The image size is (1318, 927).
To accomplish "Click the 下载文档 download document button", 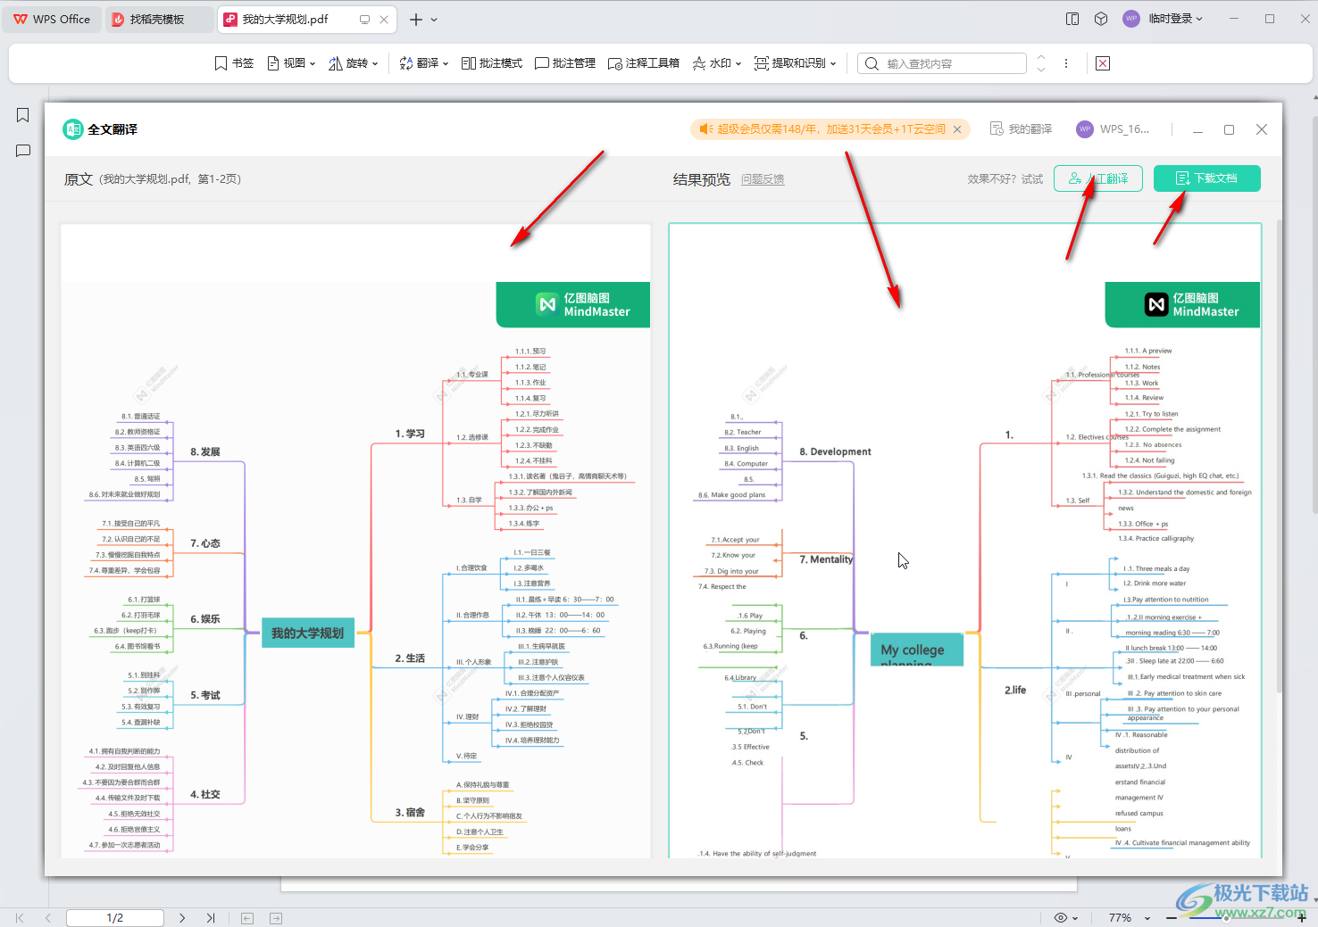I will (x=1207, y=178).
